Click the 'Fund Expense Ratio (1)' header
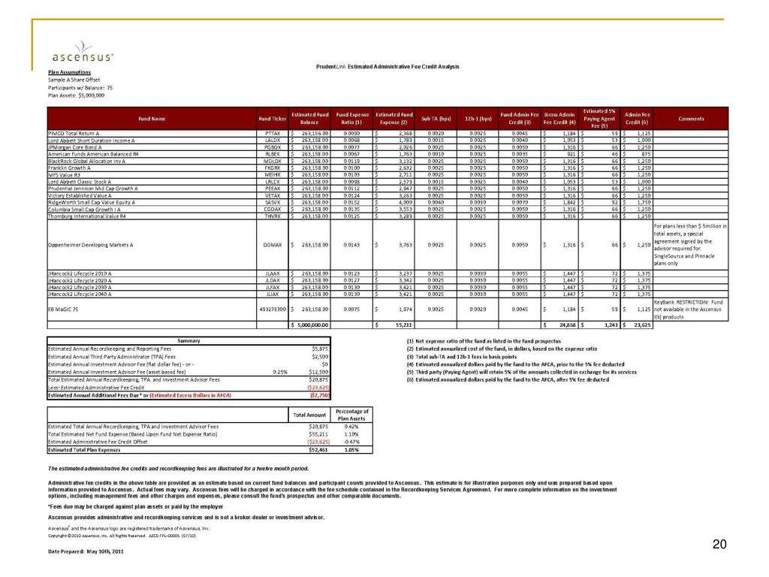 coord(352,119)
